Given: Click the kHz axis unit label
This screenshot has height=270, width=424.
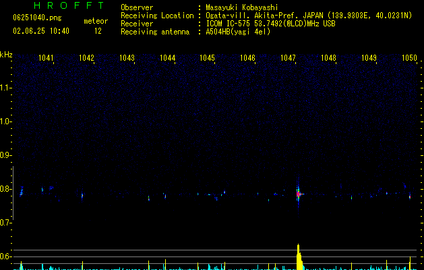Looking at the screenshot, I should click(6, 55).
